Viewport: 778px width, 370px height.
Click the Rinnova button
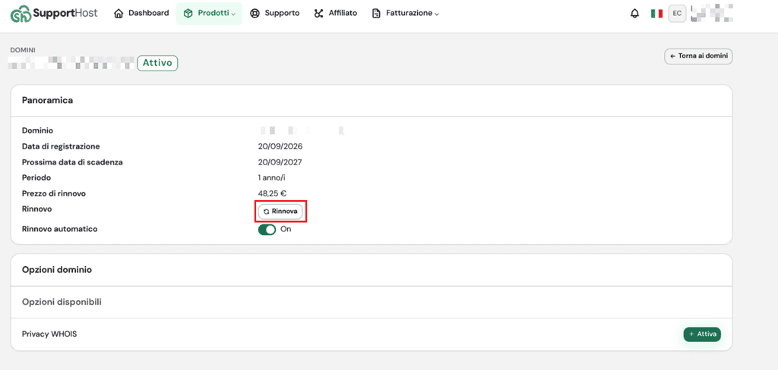(280, 211)
